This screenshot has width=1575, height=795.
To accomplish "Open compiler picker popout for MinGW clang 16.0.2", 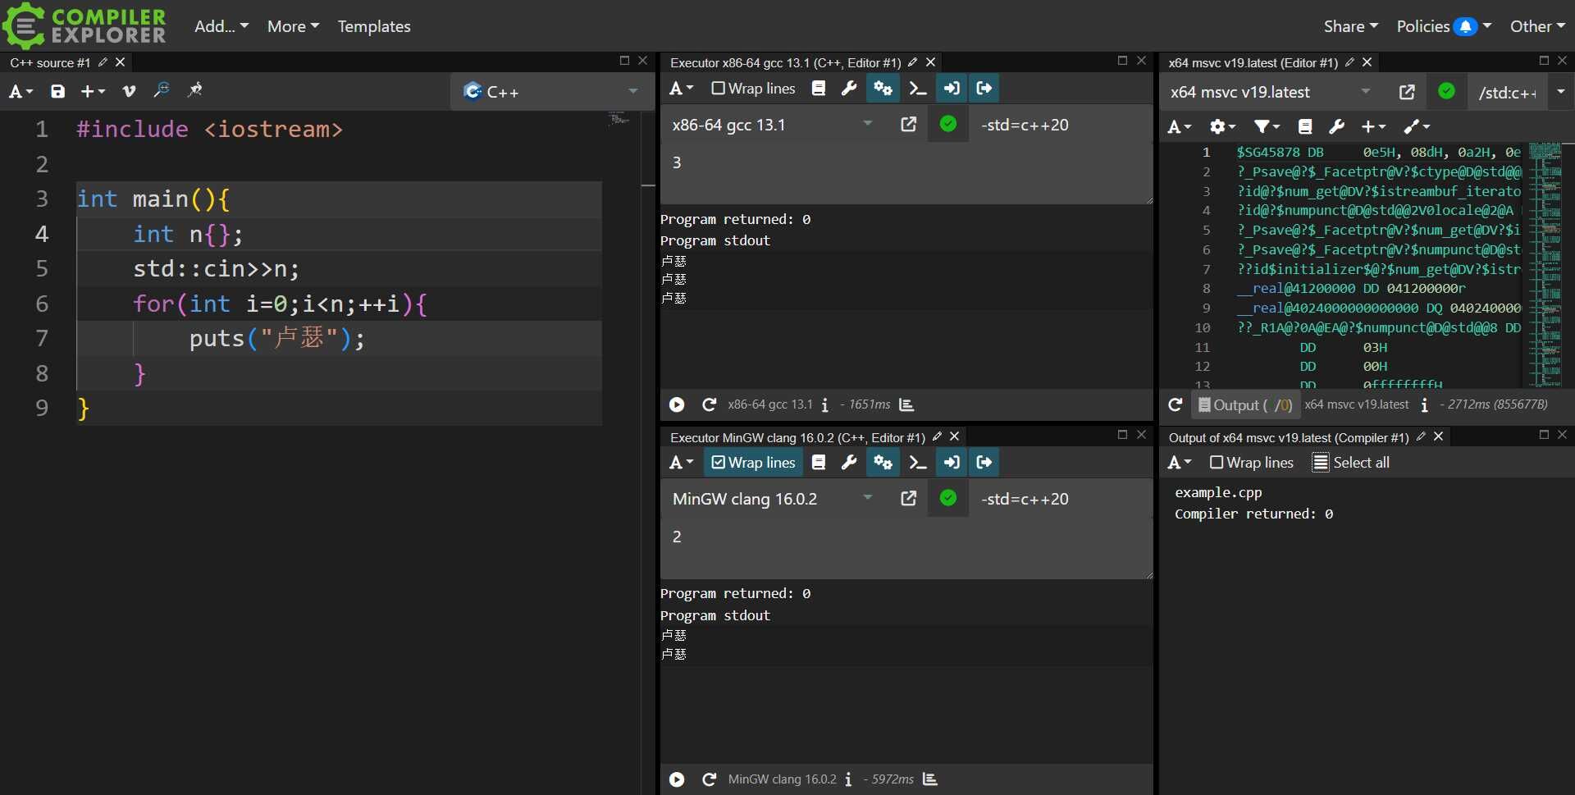I will [908, 499].
